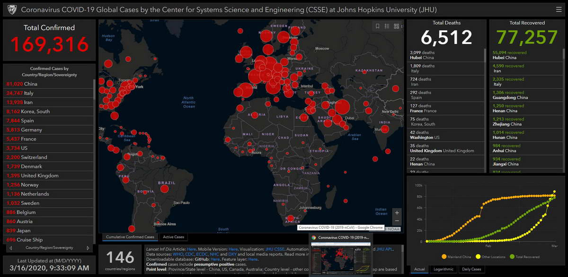Zoom in on the map with plus
This screenshot has height=277, width=568.
[x=397, y=213]
